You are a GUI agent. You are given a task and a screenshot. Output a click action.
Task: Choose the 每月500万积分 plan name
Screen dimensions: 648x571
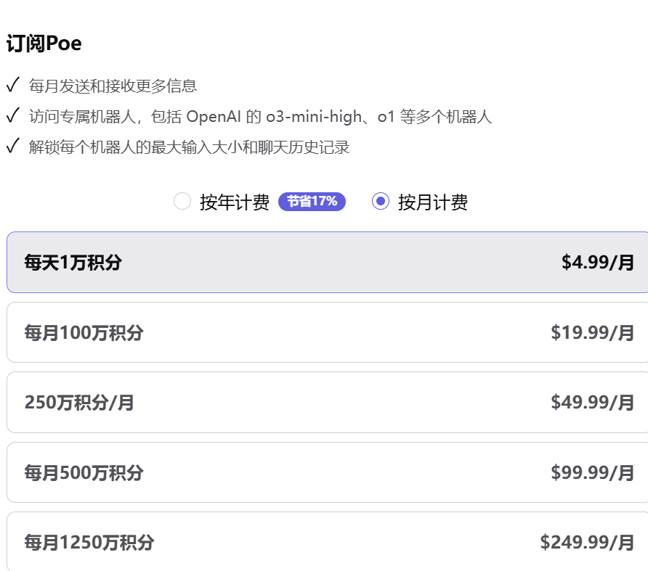pos(84,473)
